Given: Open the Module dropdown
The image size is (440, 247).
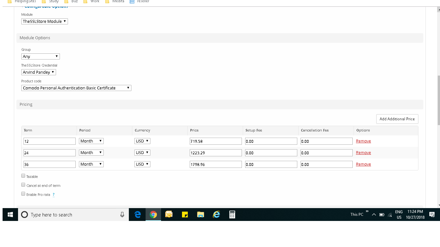Looking at the screenshot, I should point(44,21).
